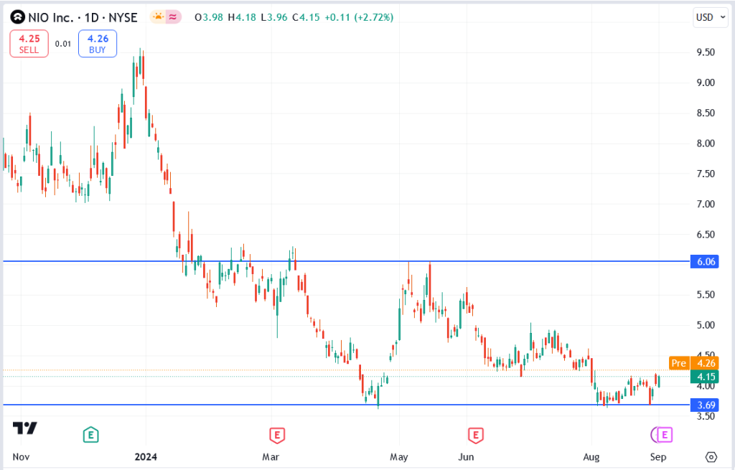This screenshot has height=470, width=735.
Task: Click the 9.50 price scale label
Action: pyautogui.click(x=706, y=52)
